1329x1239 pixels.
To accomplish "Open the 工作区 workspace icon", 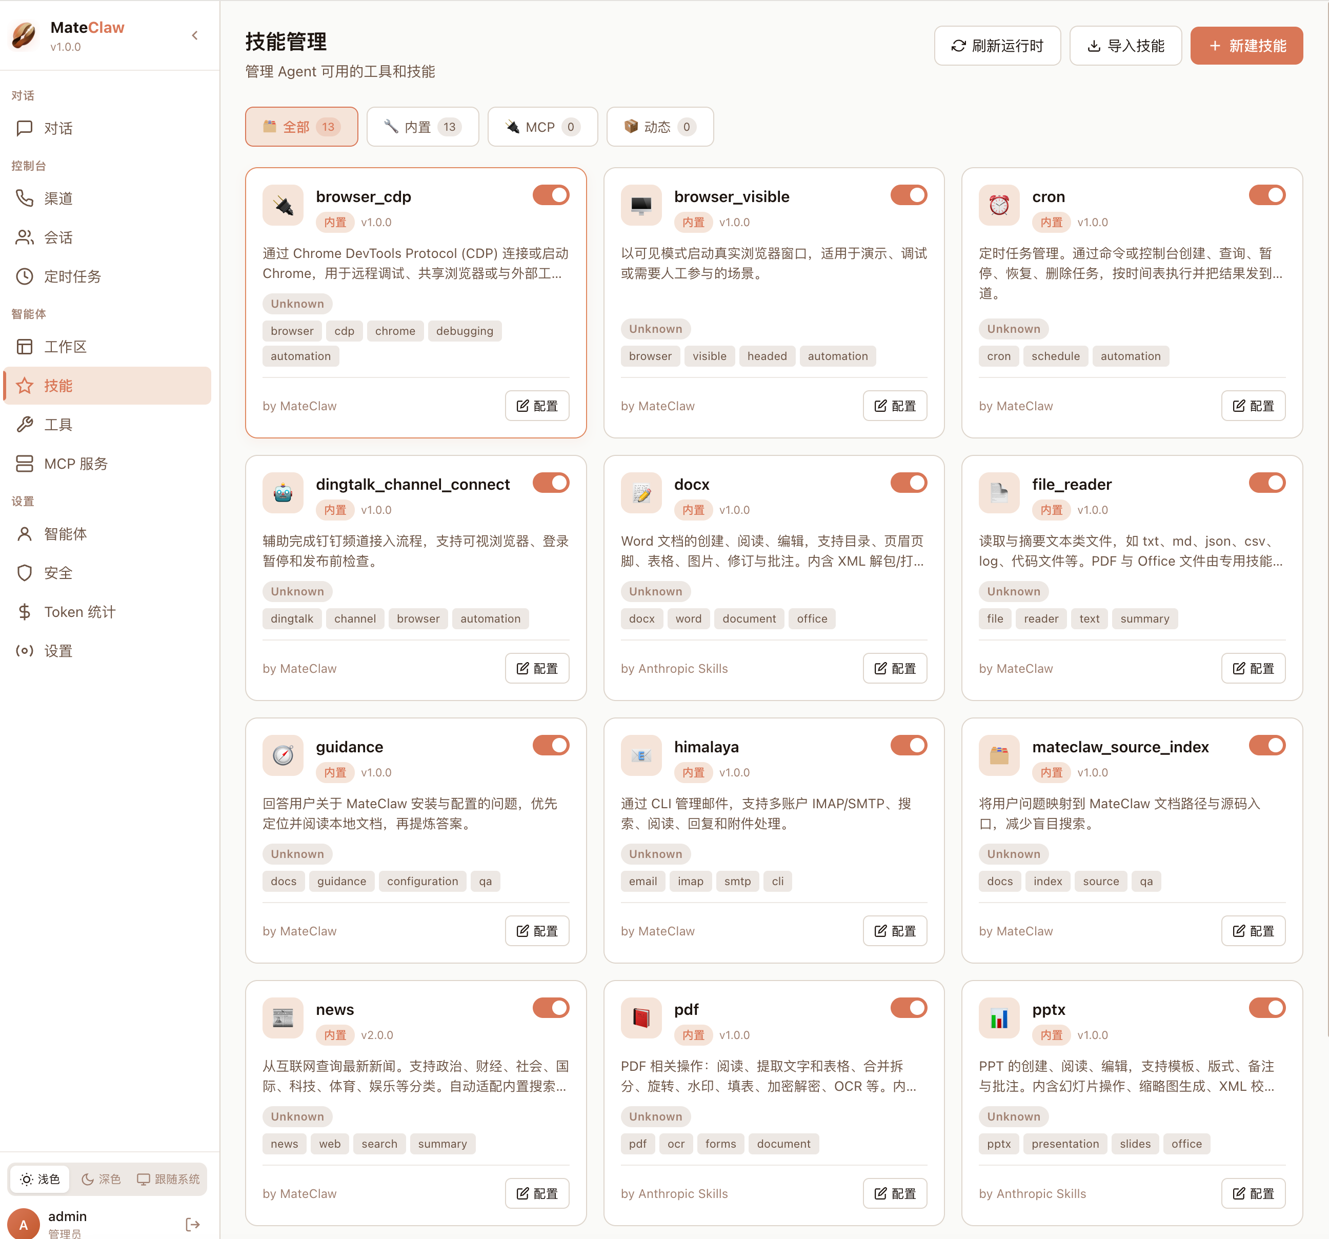I will click(x=25, y=346).
